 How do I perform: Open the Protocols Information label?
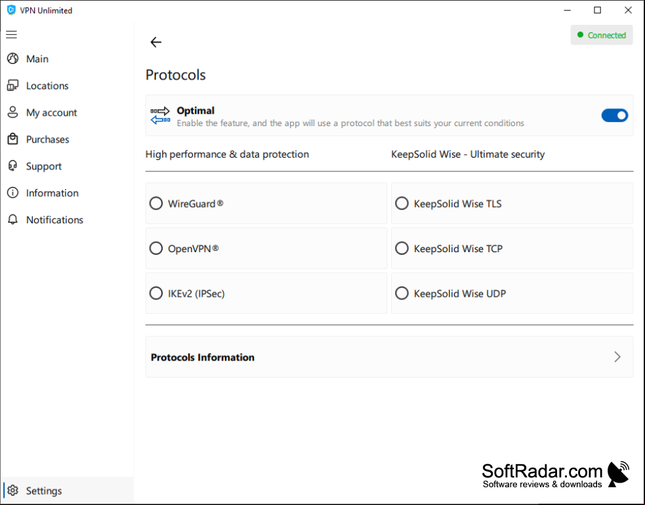[202, 357]
